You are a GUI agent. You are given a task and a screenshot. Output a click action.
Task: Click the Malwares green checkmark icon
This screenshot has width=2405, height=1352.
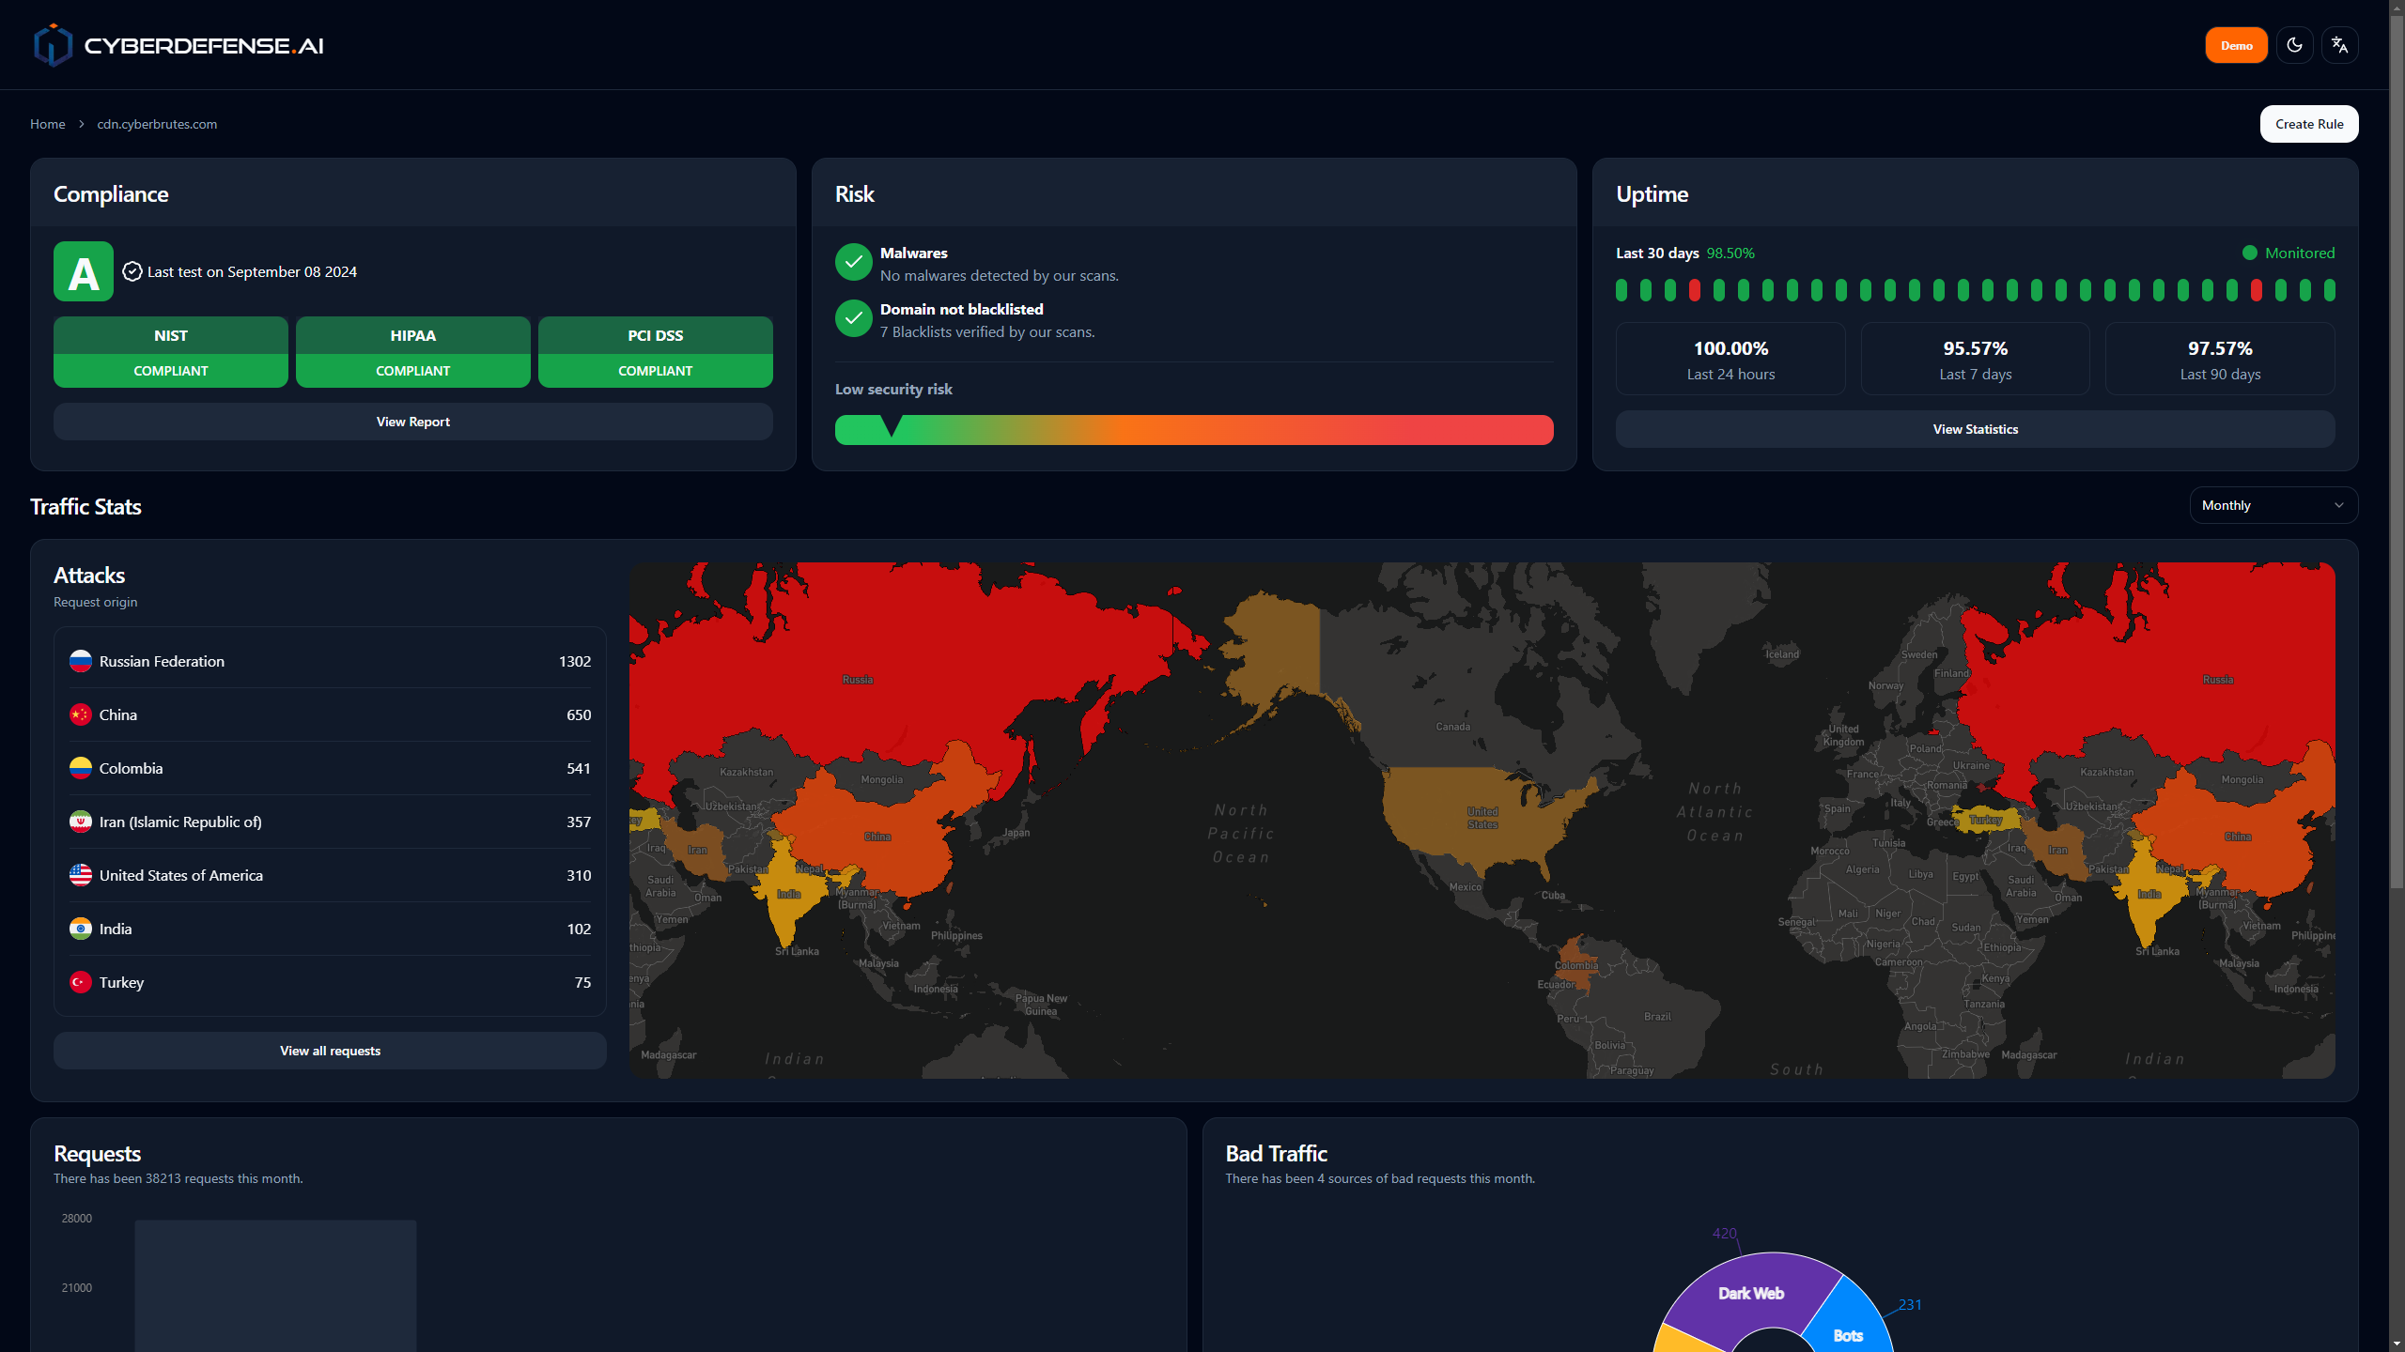point(853,263)
